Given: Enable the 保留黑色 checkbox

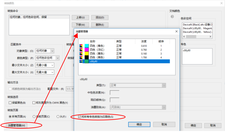Looking at the screenshot, I should (10, 103).
